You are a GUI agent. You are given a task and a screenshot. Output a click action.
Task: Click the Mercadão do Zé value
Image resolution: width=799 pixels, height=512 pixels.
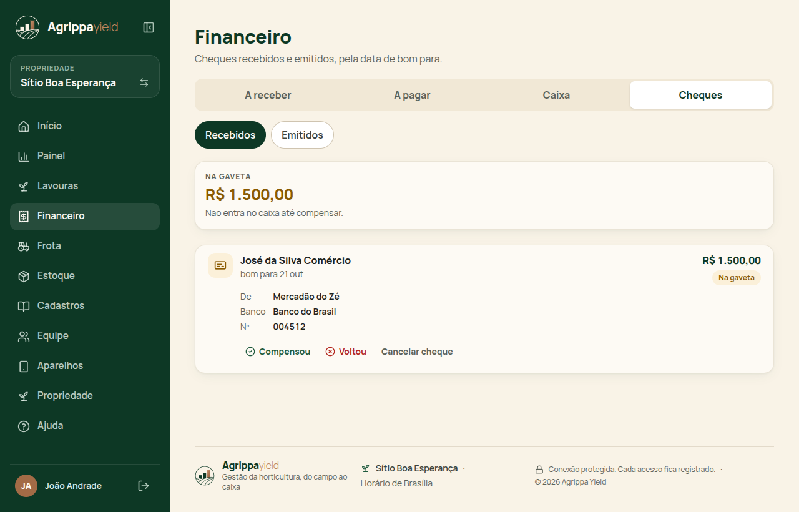point(306,297)
